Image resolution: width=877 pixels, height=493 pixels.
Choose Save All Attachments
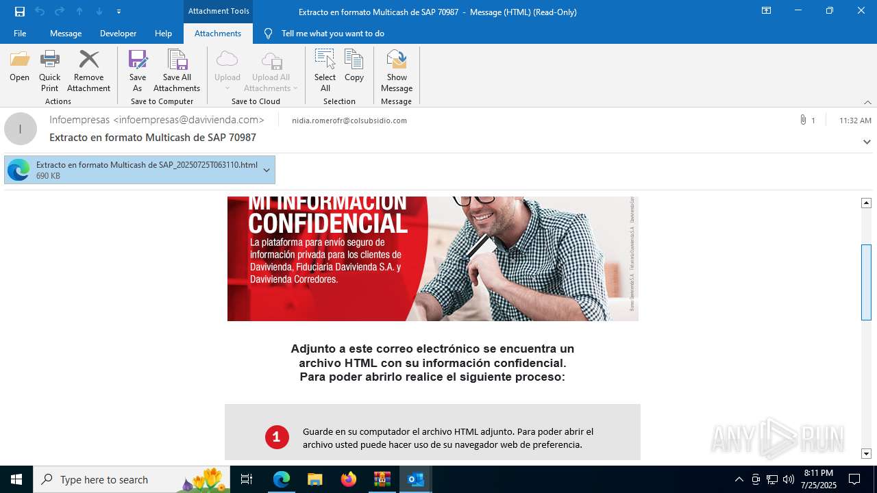[x=177, y=71]
